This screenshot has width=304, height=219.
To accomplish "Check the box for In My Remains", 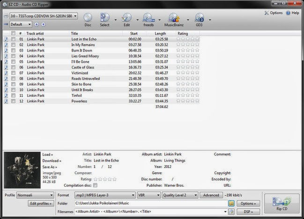I will click(13, 45).
